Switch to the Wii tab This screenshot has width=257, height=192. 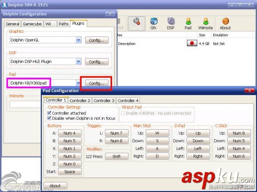[50, 24]
